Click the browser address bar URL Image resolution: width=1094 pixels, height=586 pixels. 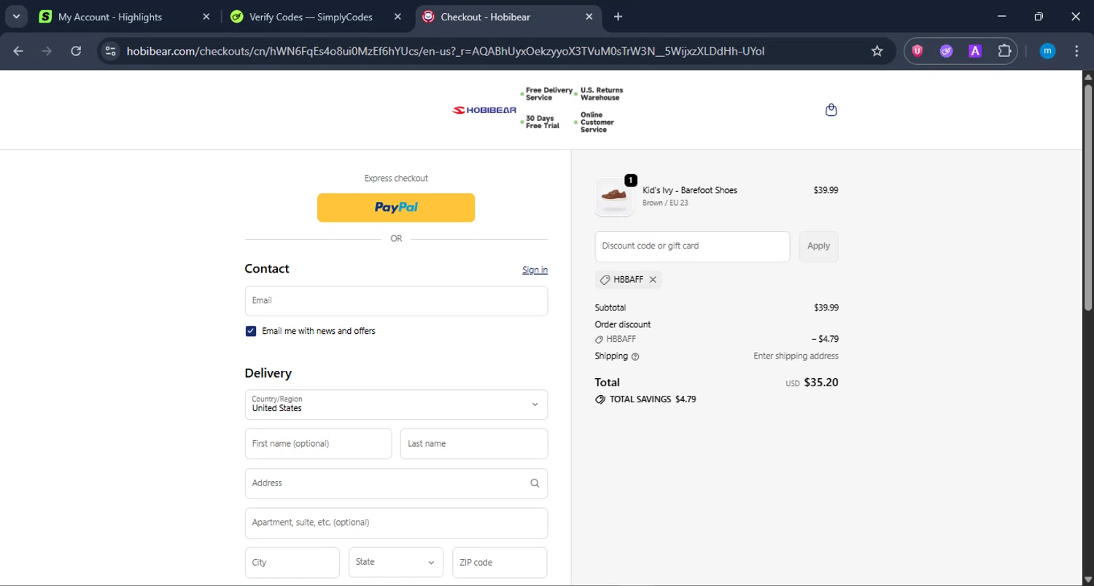[445, 51]
